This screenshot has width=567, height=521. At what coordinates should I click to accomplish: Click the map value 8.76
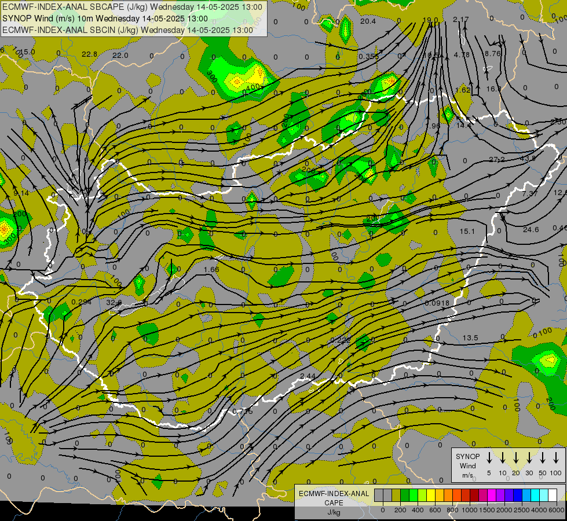point(492,53)
